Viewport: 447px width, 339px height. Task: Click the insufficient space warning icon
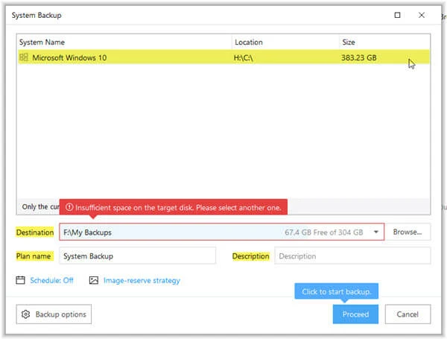click(69, 207)
